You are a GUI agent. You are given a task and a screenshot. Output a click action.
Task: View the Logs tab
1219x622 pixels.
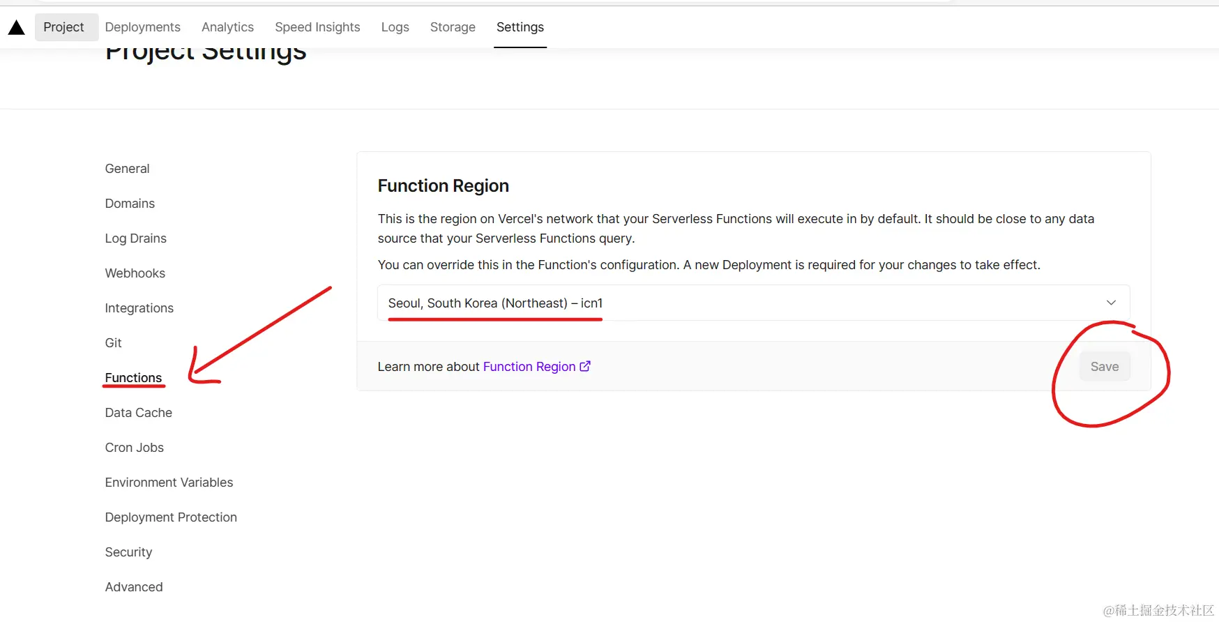[395, 27]
